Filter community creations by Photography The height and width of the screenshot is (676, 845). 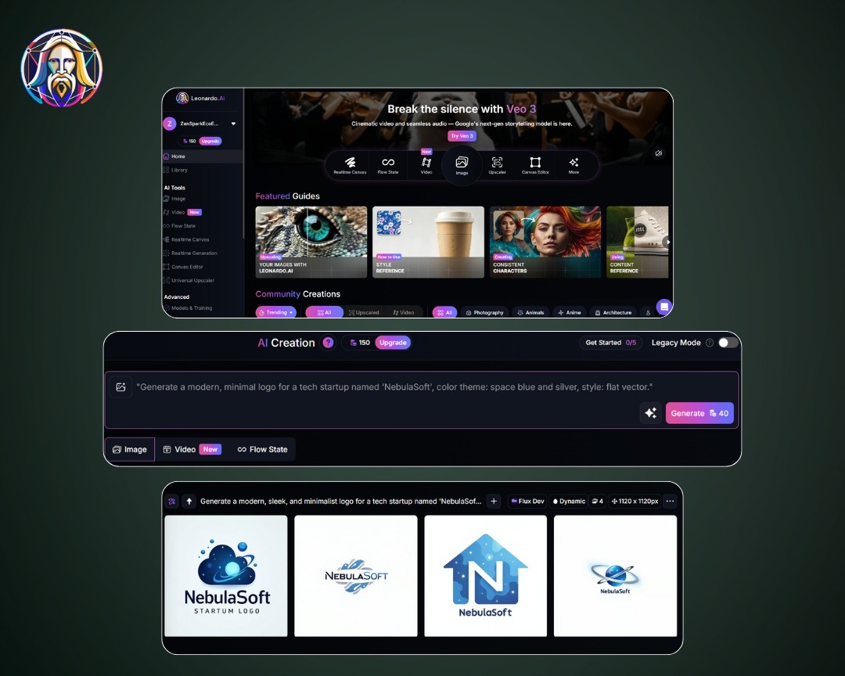[484, 312]
